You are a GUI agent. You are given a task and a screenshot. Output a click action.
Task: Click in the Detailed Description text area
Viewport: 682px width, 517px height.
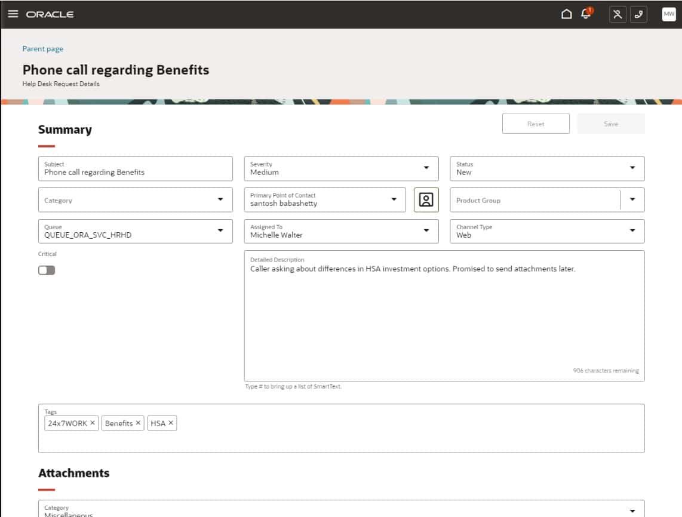pos(444,316)
